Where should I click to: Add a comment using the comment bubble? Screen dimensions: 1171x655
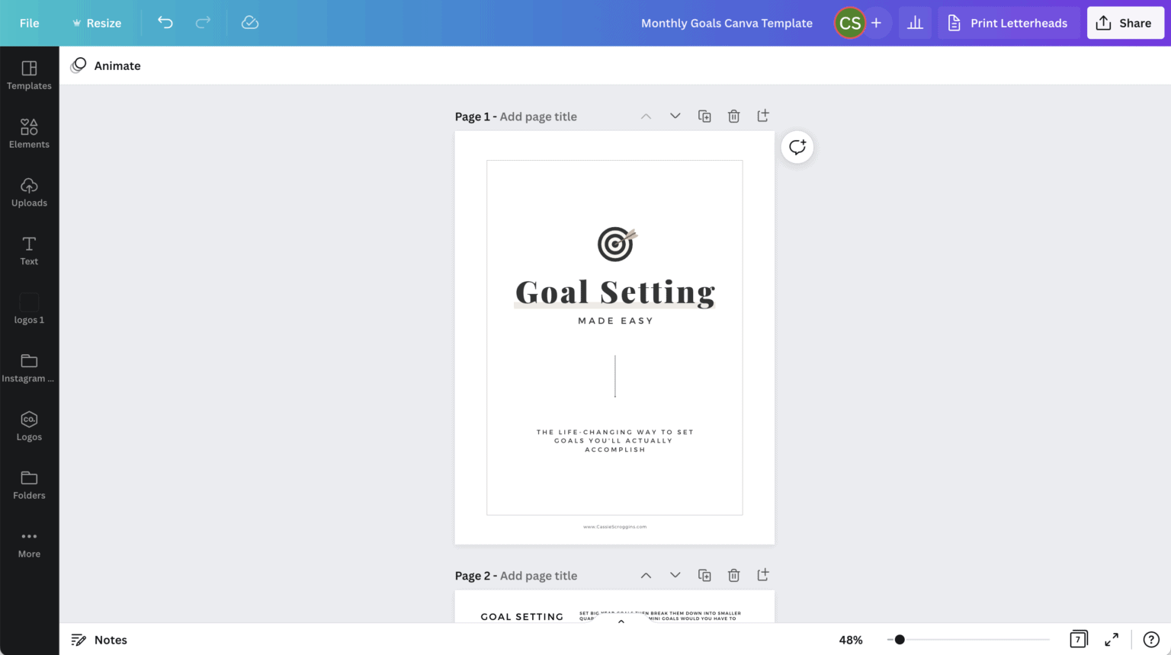point(797,146)
